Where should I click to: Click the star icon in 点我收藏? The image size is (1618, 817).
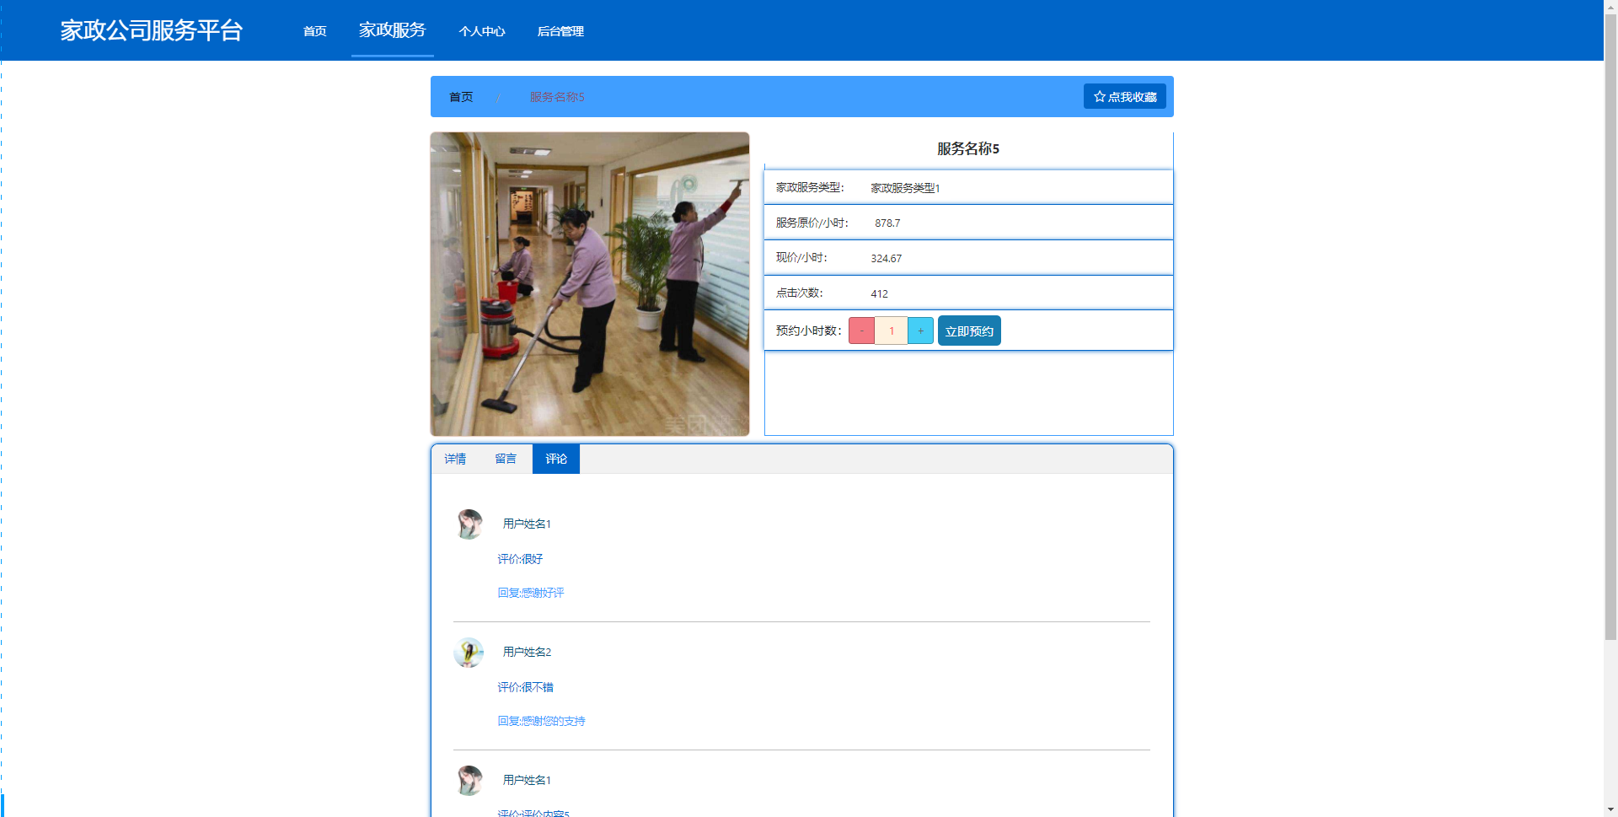(x=1100, y=96)
